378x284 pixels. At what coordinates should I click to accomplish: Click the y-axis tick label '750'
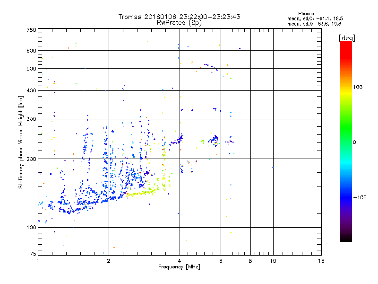(31, 30)
